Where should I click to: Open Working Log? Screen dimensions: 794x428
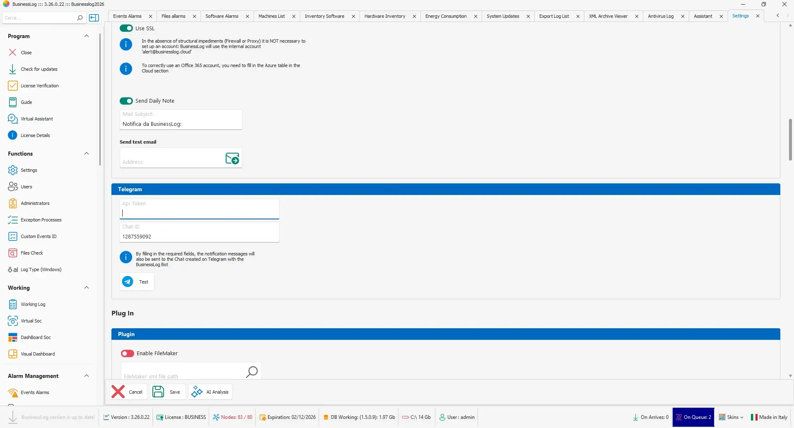33,304
